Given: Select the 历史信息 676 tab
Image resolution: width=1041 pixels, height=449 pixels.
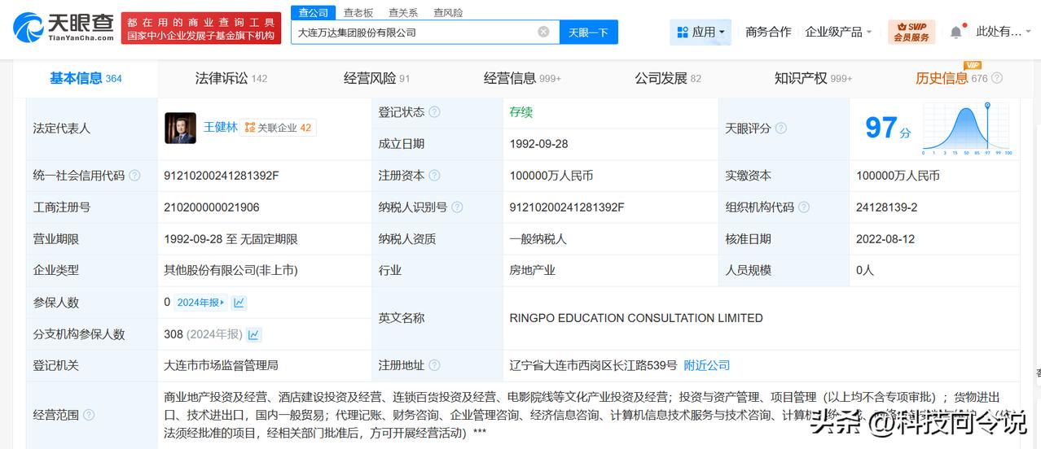Looking at the screenshot, I should pos(951,79).
